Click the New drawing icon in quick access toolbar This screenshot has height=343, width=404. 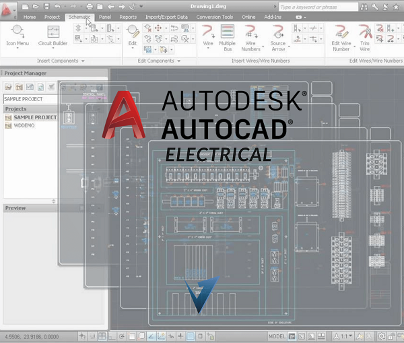tap(26, 7)
